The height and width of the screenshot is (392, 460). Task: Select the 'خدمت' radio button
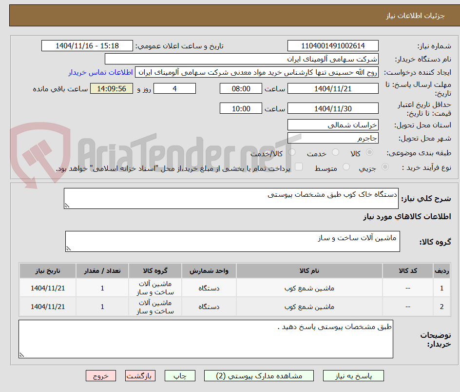[x=335, y=152]
